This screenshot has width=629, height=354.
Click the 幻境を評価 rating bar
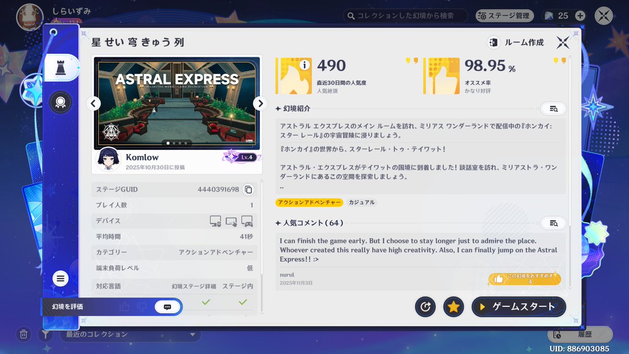112,307
